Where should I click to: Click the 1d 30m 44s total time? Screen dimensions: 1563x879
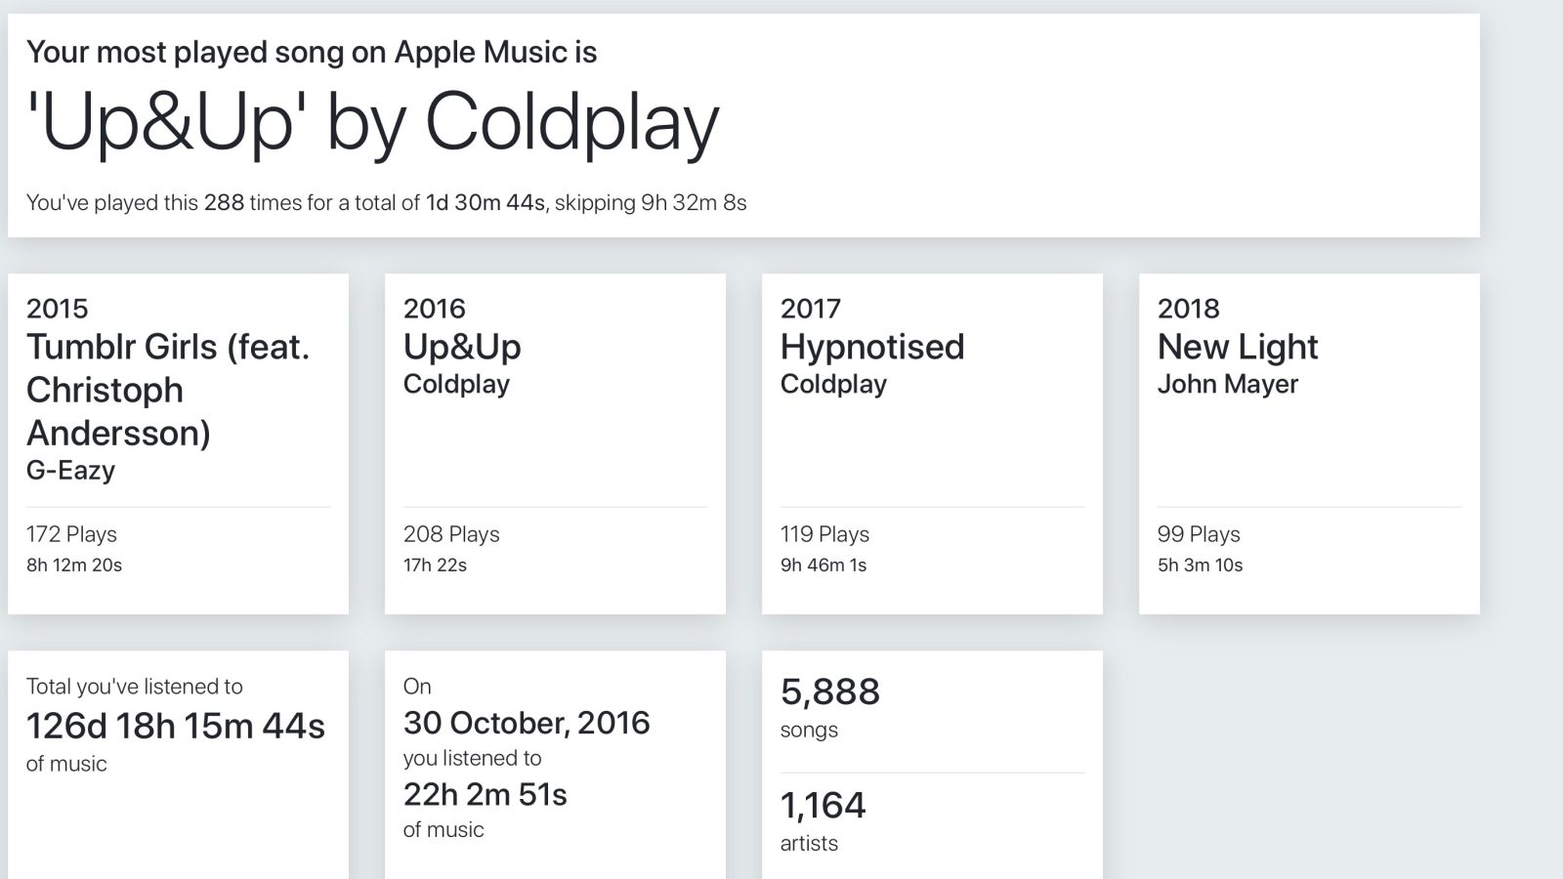pyautogui.click(x=486, y=203)
